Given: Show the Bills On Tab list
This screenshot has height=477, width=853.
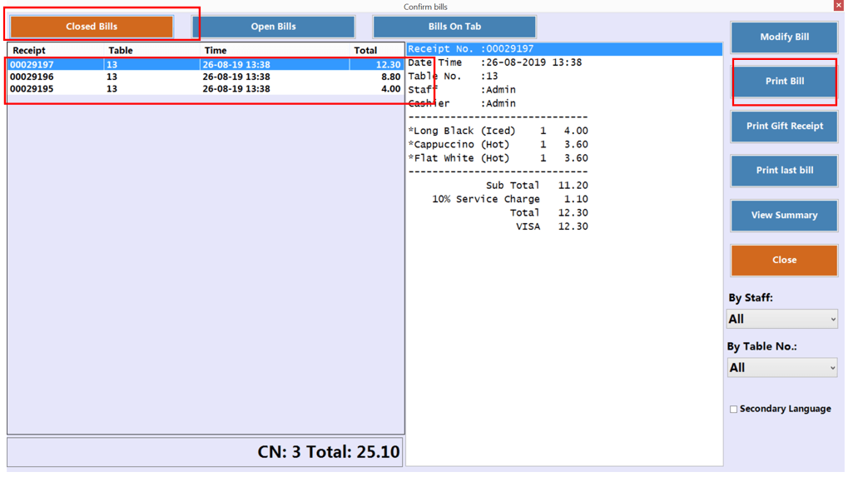Looking at the screenshot, I should tap(454, 27).
